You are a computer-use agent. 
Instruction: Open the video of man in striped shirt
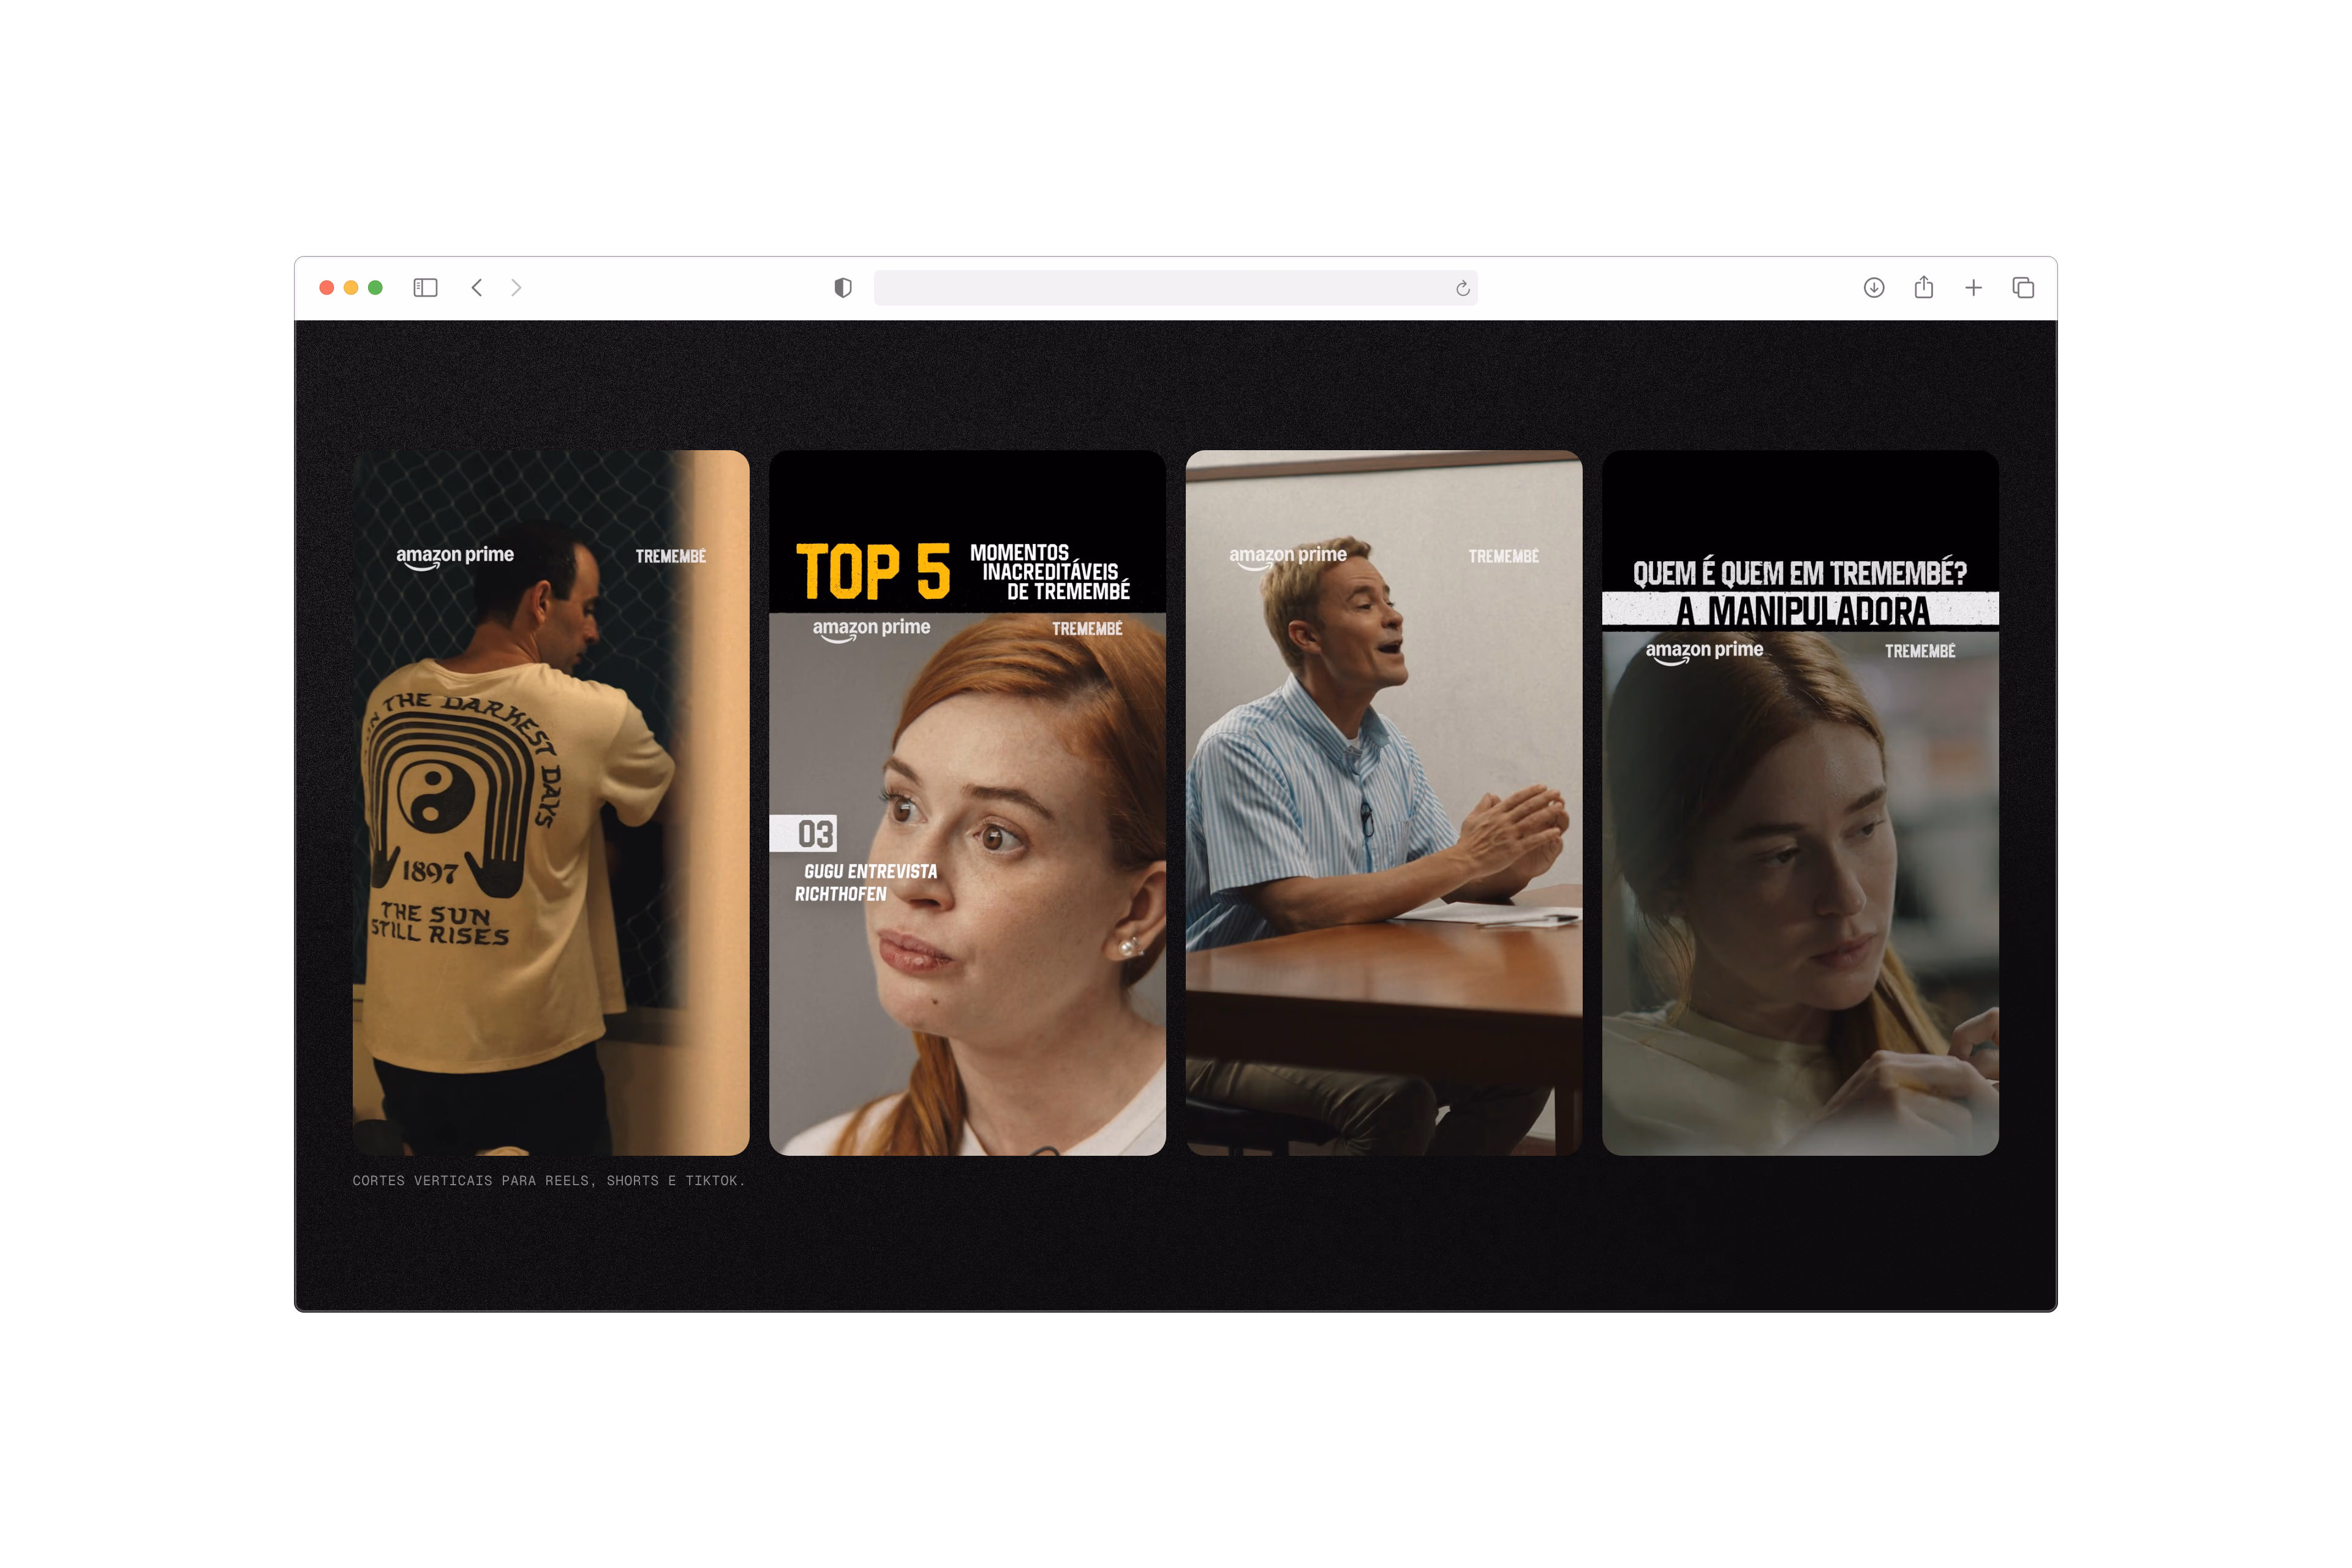pos(1384,803)
